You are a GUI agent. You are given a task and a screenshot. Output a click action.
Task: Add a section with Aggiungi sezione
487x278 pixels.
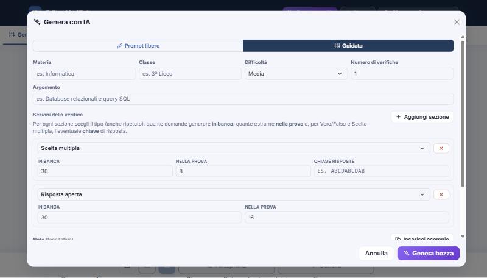pos(422,117)
